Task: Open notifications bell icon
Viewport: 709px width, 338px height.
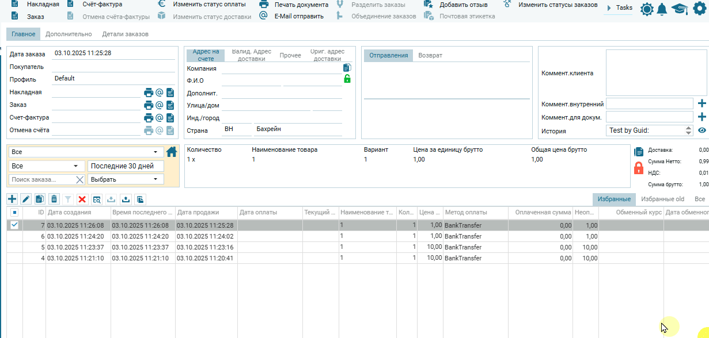Action: click(662, 9)
